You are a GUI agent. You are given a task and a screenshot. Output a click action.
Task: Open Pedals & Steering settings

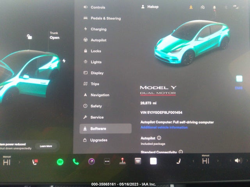(102, 18)
